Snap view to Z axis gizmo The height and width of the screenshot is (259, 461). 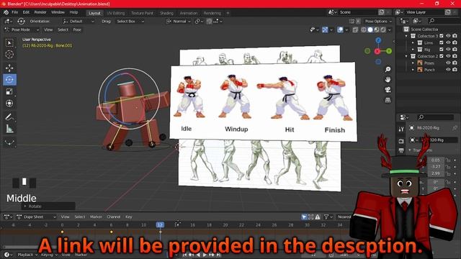[x=378, y=40]
